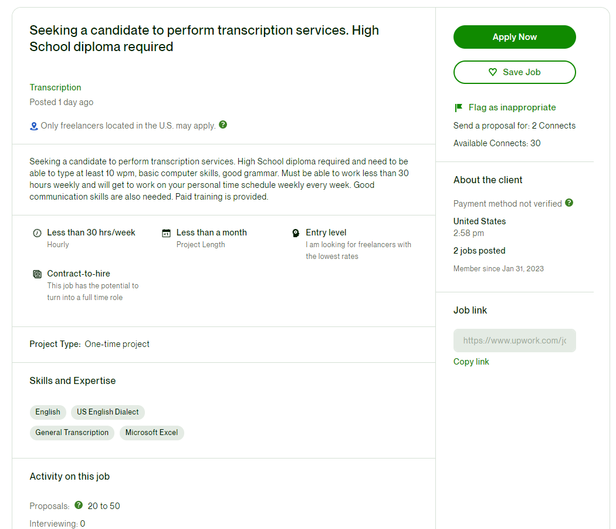Open help icon beside Payment method not verified
Image resolution: width=616 pixels, height=529 pixels.
[x=569, y=203]
